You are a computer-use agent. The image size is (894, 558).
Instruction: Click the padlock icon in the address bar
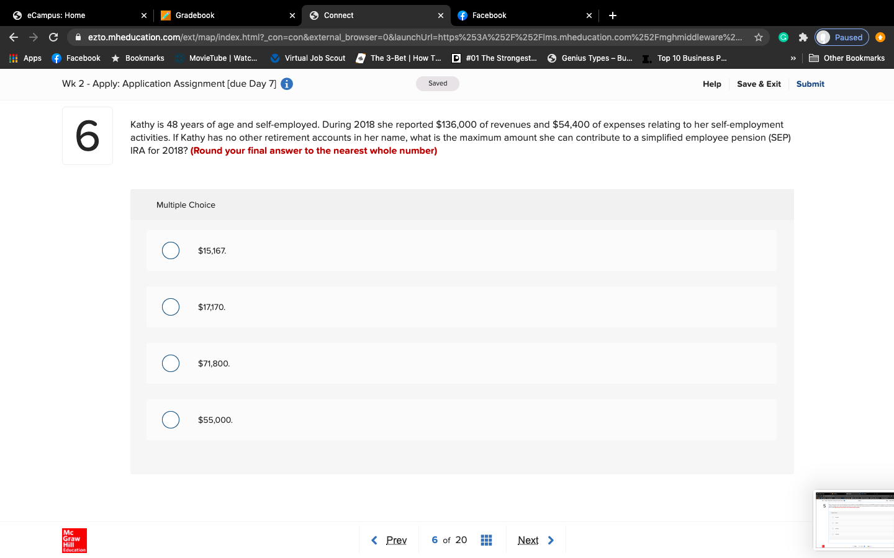(x=76, y=37)
